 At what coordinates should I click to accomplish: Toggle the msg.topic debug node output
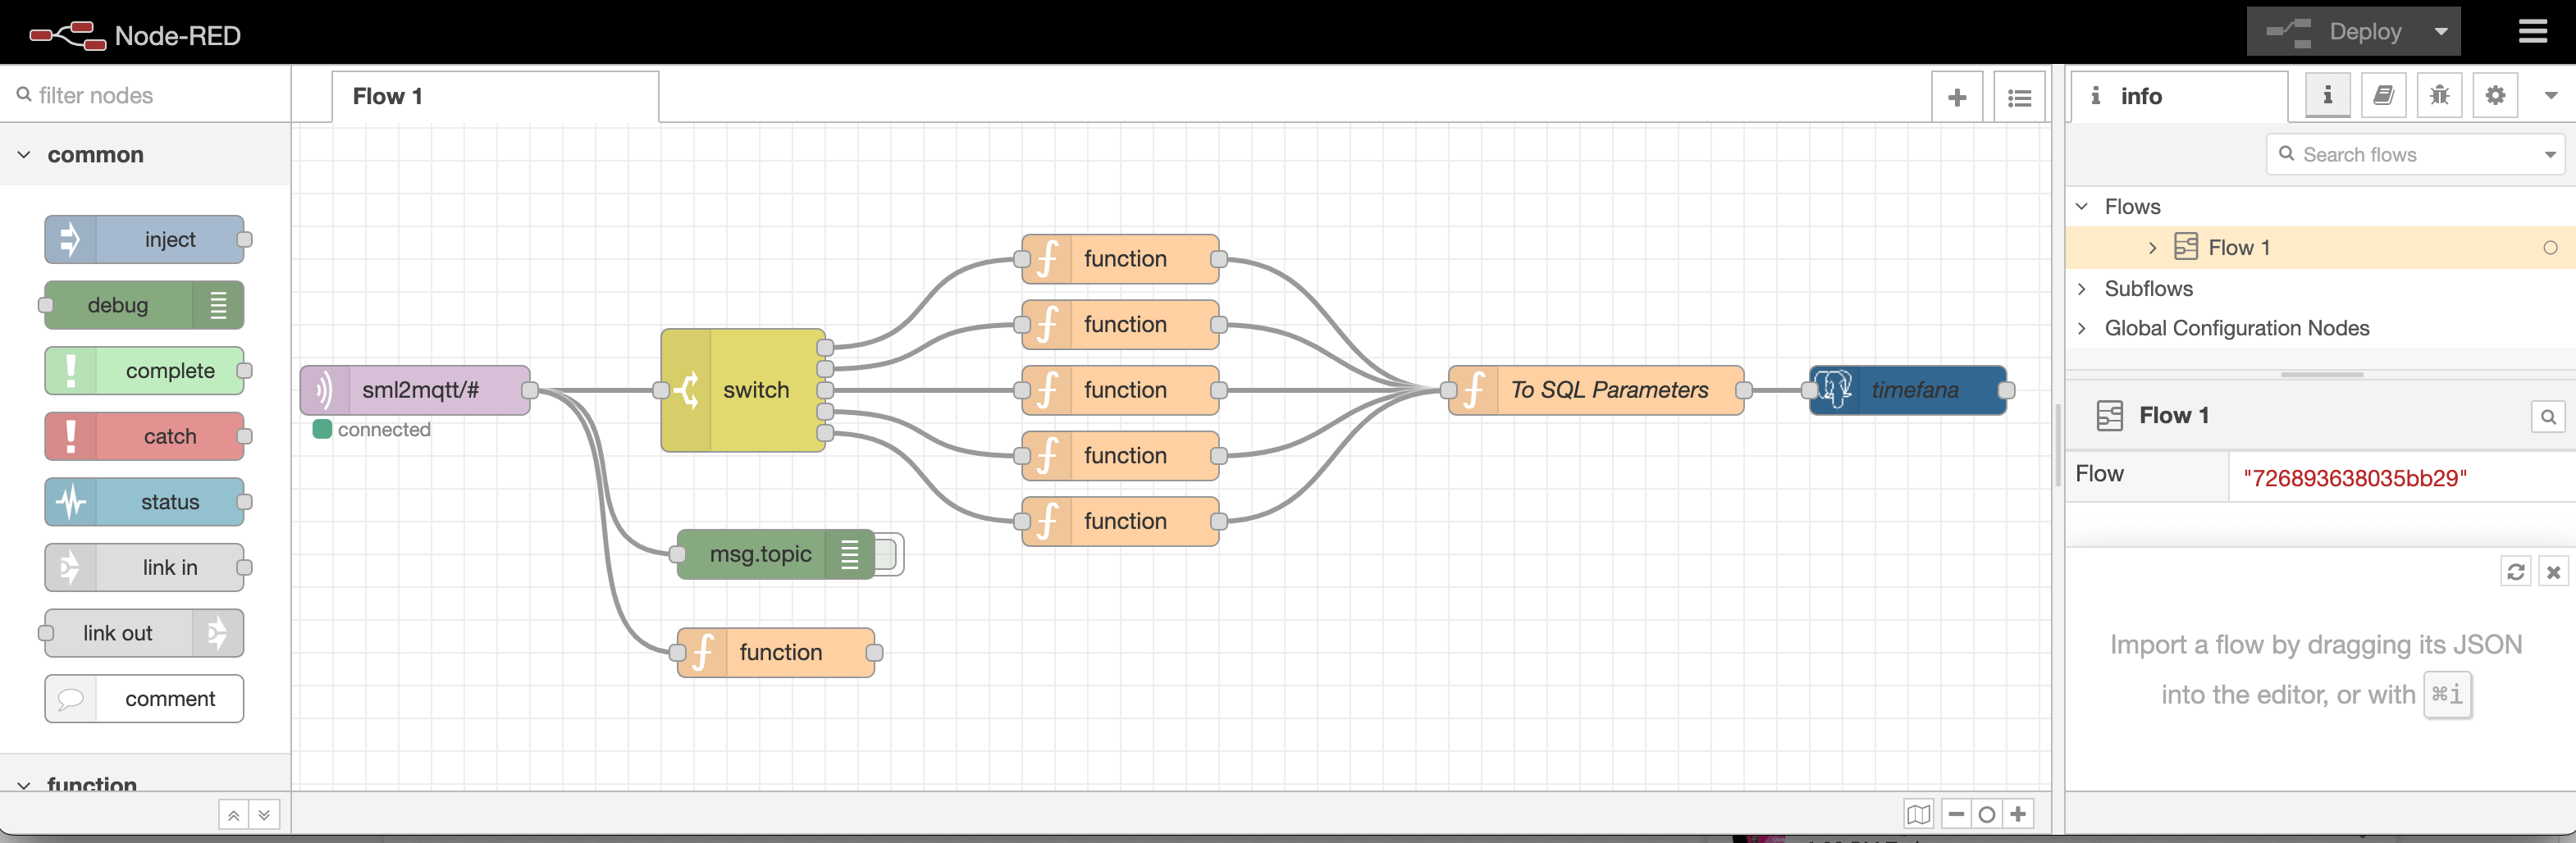(889, 554)
